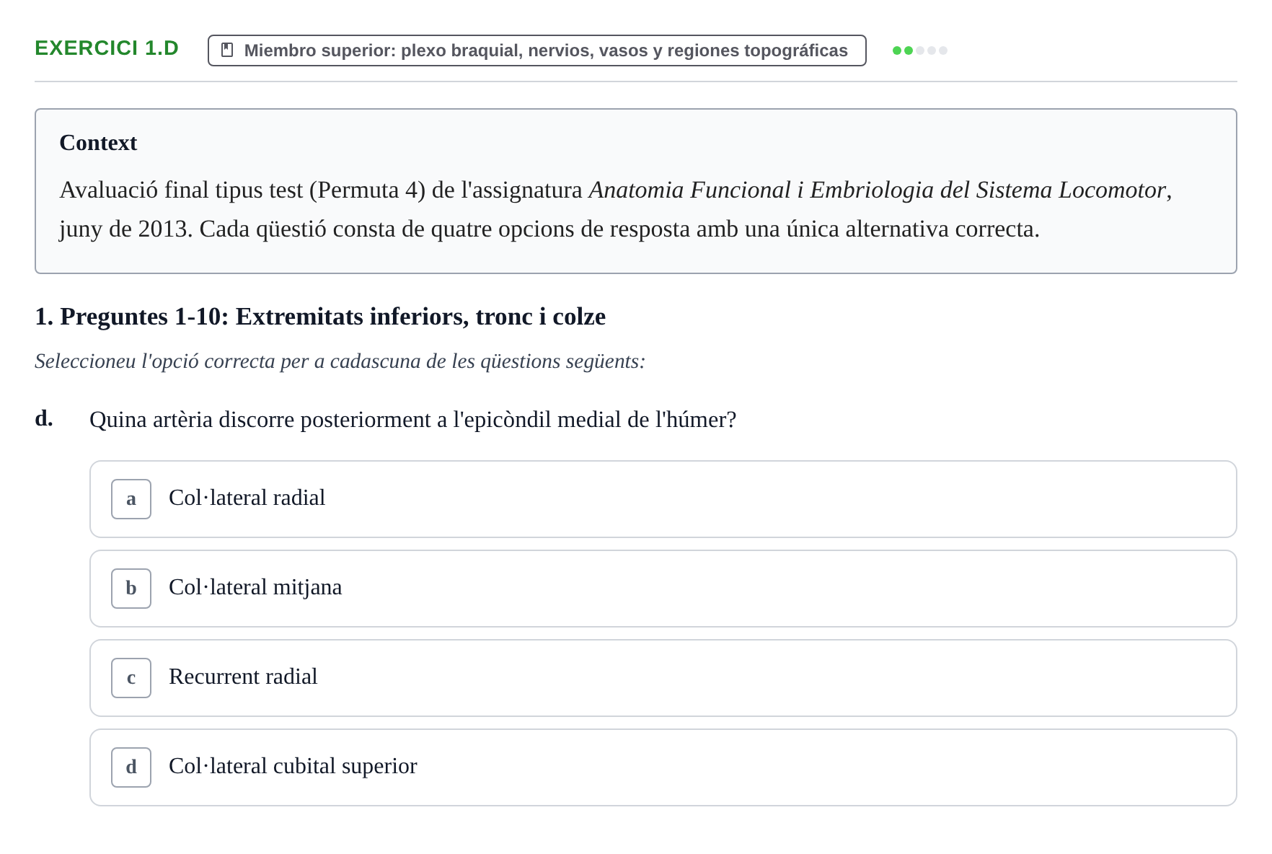Click the question label d.

point(44,418)
